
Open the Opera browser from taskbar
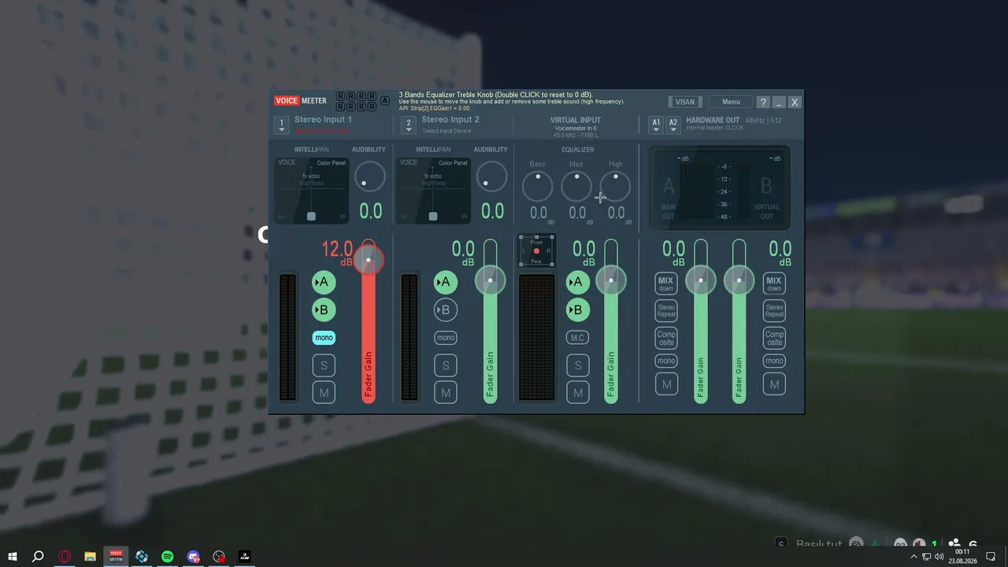65,557
